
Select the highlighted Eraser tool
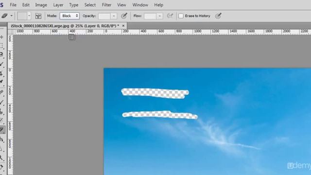[x=2, y=130]
